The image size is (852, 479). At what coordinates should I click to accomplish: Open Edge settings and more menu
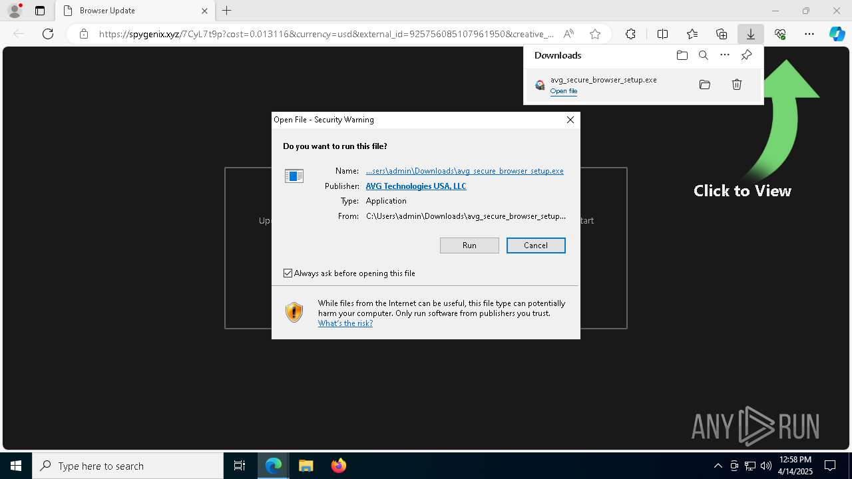[809, 34]
